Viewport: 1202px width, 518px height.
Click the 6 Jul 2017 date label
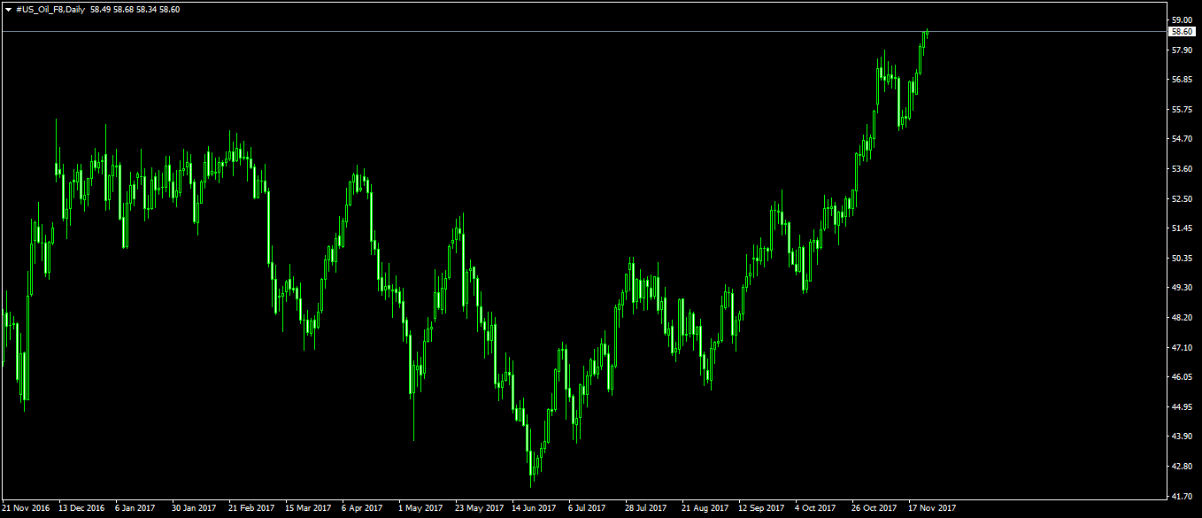tap(587, 508)
